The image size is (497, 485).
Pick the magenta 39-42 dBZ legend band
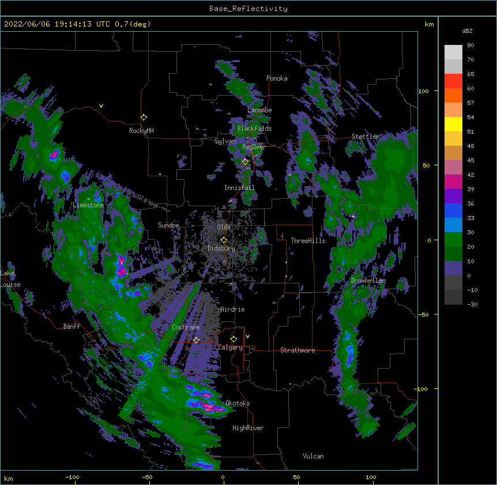(x=453, y=181)
